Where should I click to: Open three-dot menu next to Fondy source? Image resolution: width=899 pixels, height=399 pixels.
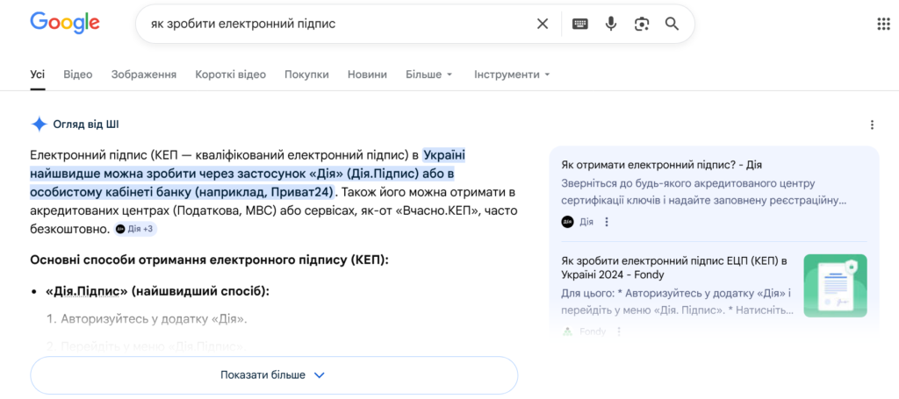[x=619, y=331]
